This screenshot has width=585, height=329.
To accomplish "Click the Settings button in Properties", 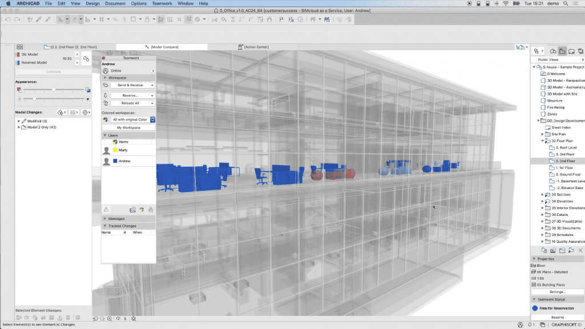I will (x=557, y=291).
